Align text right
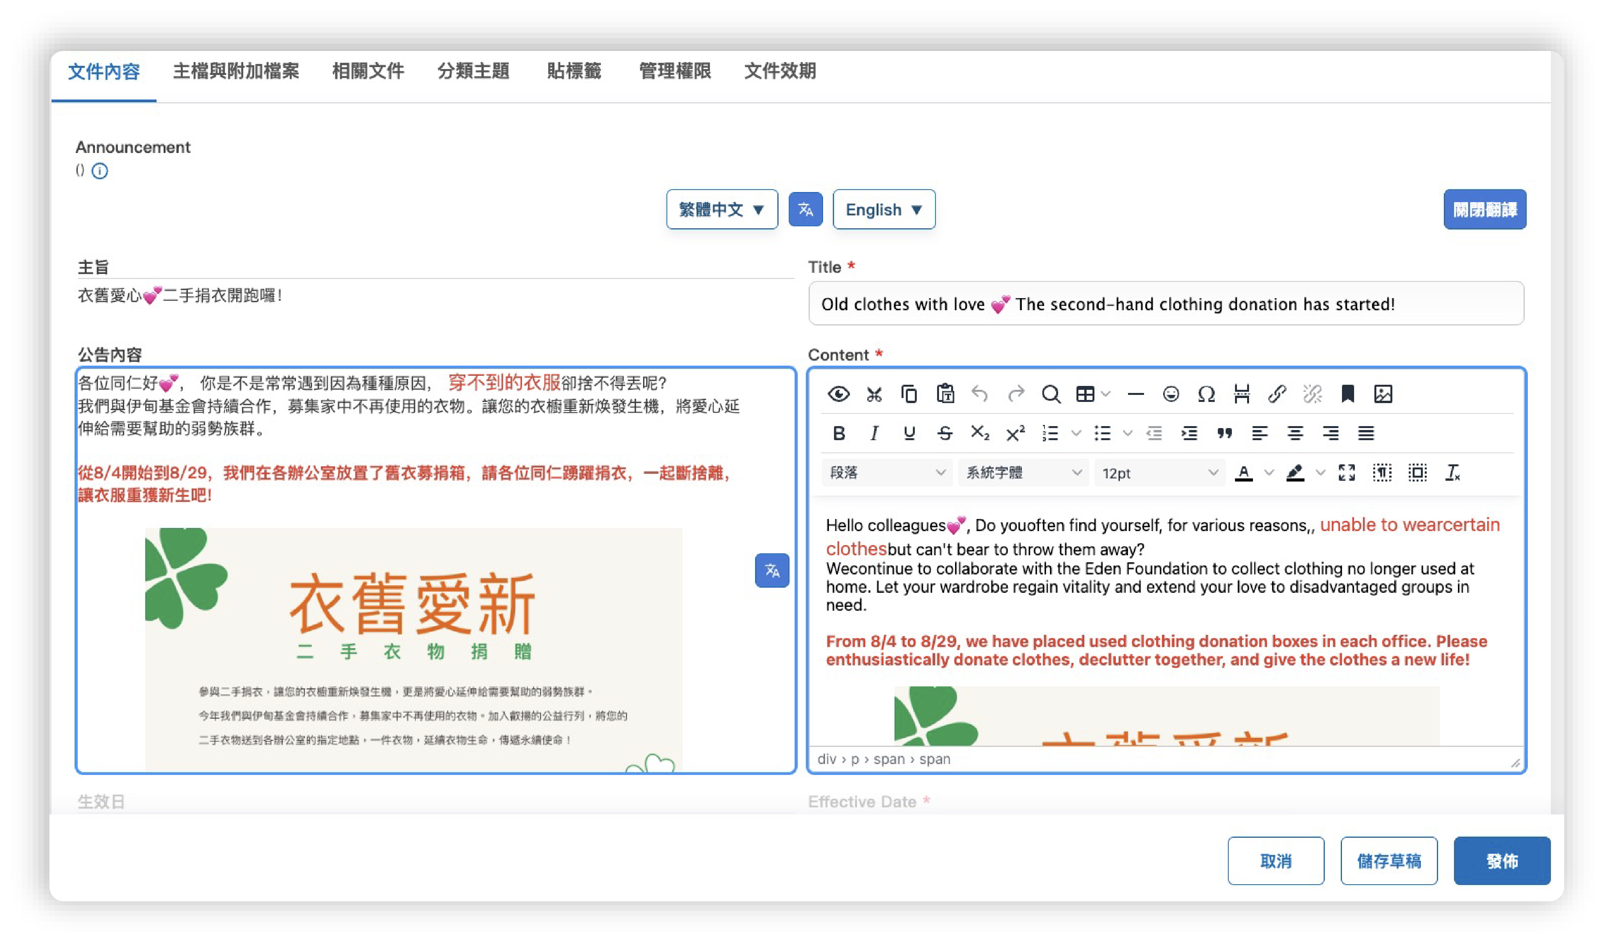 [1331, 434]
